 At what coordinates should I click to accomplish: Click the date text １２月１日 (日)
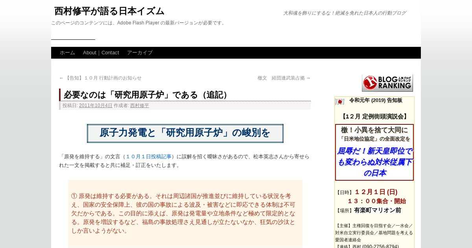coord(376,192)
